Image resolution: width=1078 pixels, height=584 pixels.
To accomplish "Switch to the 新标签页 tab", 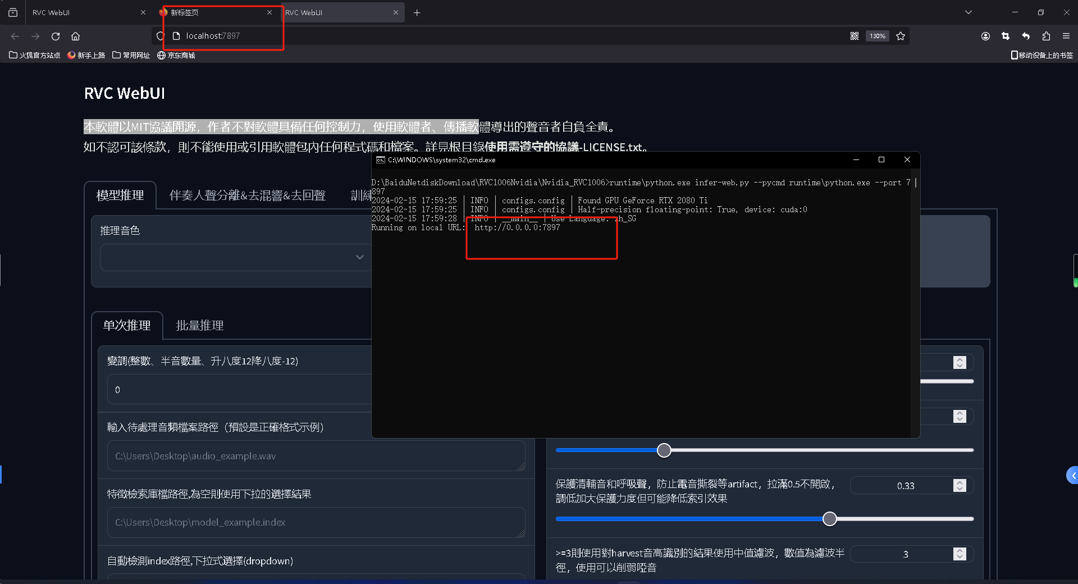I will [216, 12].
